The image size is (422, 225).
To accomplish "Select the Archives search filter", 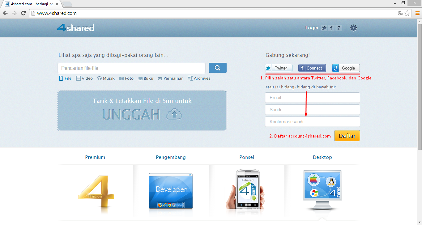I will 199,79.
